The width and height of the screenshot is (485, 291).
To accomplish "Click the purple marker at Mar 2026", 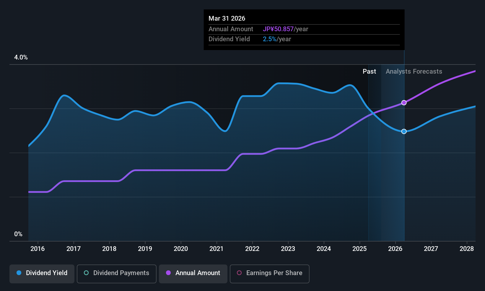I will 404,103.
